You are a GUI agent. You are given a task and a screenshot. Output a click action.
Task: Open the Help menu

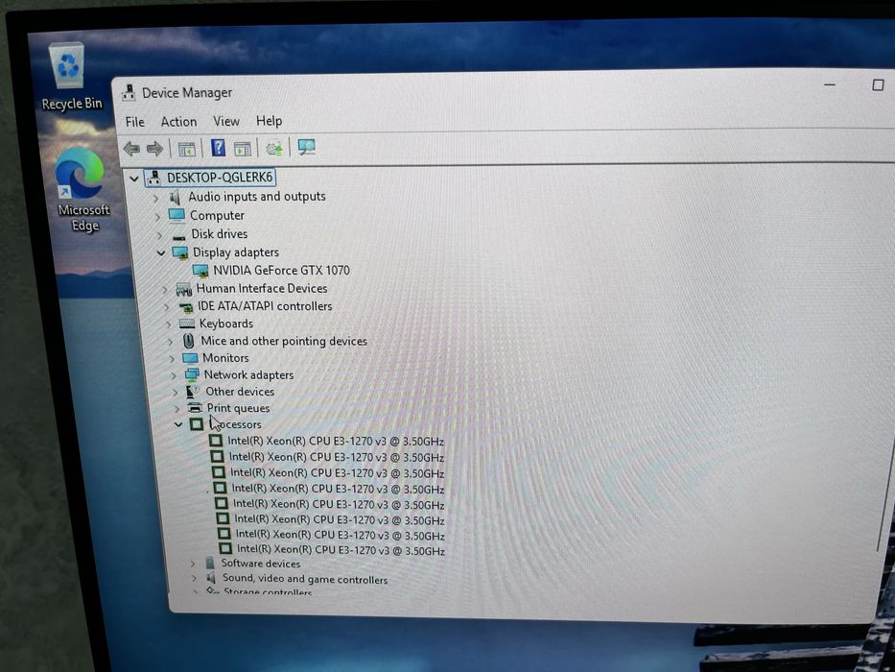[x=269, y=121]
